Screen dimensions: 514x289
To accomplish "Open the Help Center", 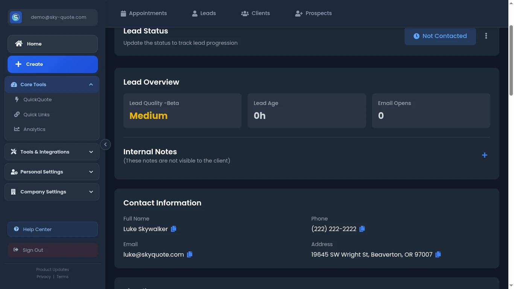I will (x=37, y=229).
